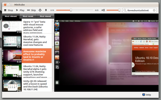The height and width of the screenshot is (100, 161).
Task: Close the Minitube window
Action: (x=5, y=5)
